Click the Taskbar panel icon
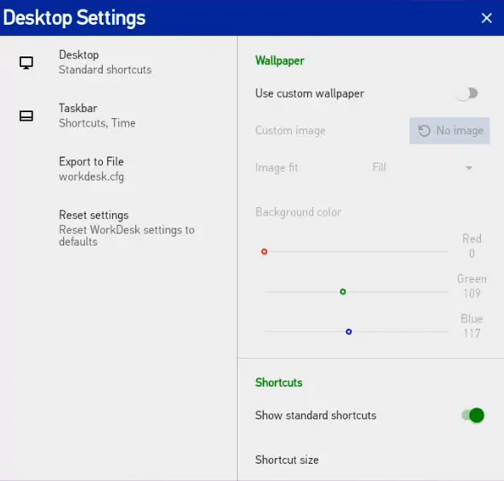Viewport: 504px width, 481px height. point(26,116)
